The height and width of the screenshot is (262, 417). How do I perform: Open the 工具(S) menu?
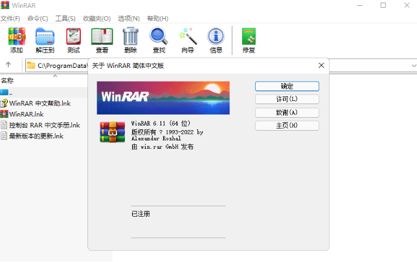point(65,19)
